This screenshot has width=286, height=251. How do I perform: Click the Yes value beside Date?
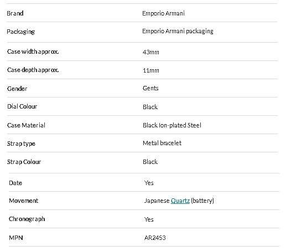coord(149,183)
